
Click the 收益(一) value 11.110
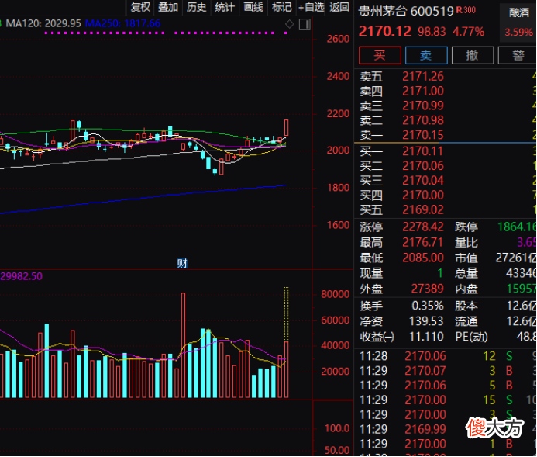point(426,337)
